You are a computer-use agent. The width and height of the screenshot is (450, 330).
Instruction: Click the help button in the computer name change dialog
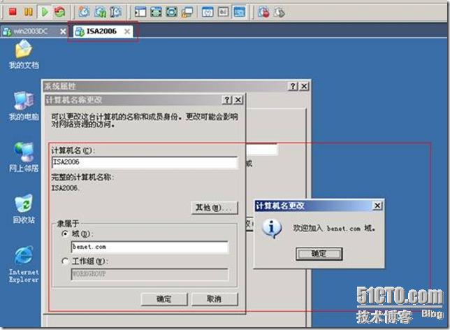226,100
